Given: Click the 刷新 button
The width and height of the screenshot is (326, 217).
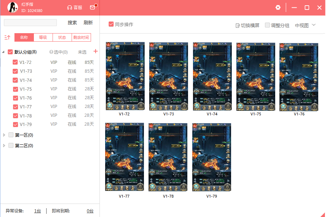Looking at the screenshot, I should tap(88, 23).
